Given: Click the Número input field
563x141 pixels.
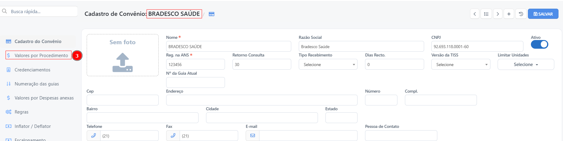Looking at the screenshot, I should (381, 100).
